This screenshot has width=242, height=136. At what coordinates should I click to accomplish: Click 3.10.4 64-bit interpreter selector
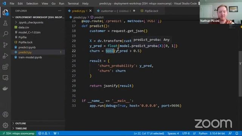click(x=217, y=133)
